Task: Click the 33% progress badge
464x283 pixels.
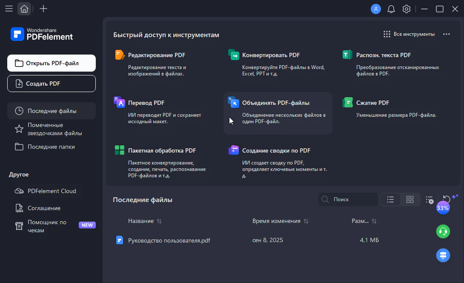Action: [x=443, y=208]
